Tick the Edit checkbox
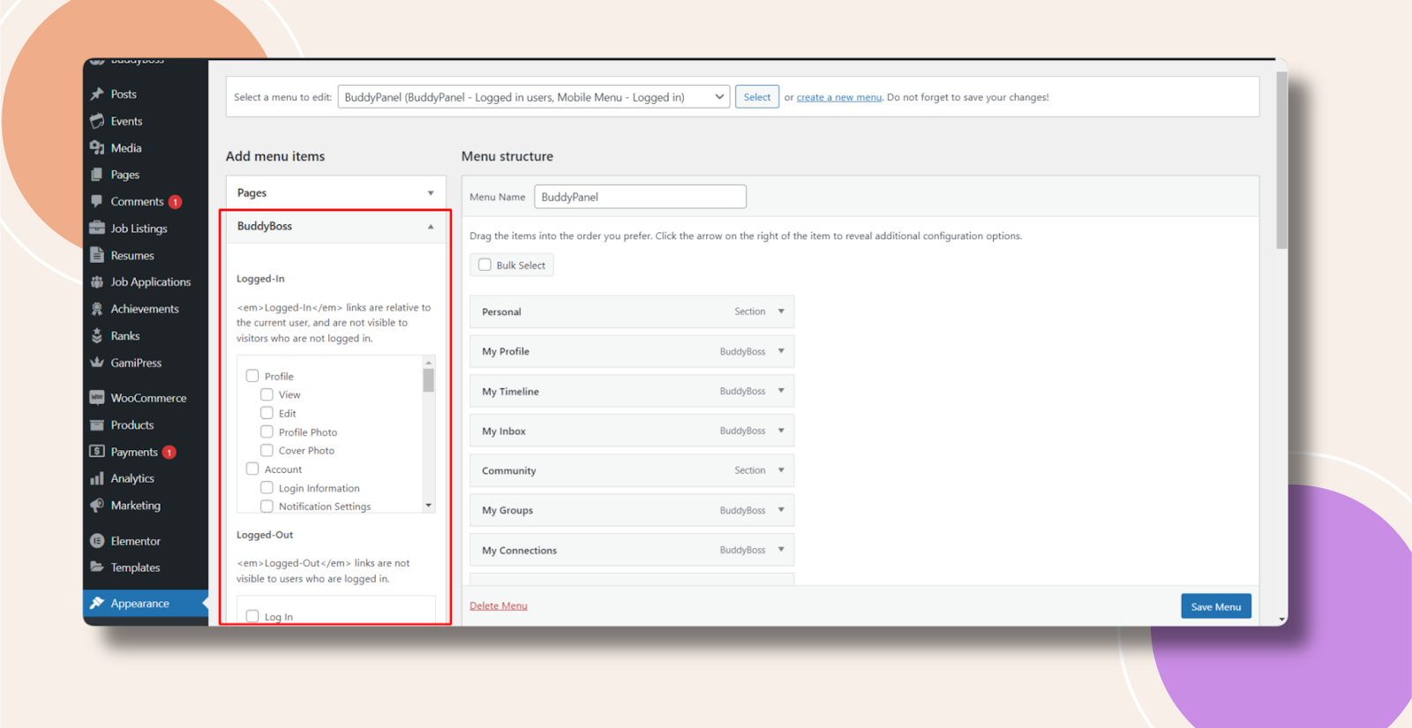 click(267, 413)
